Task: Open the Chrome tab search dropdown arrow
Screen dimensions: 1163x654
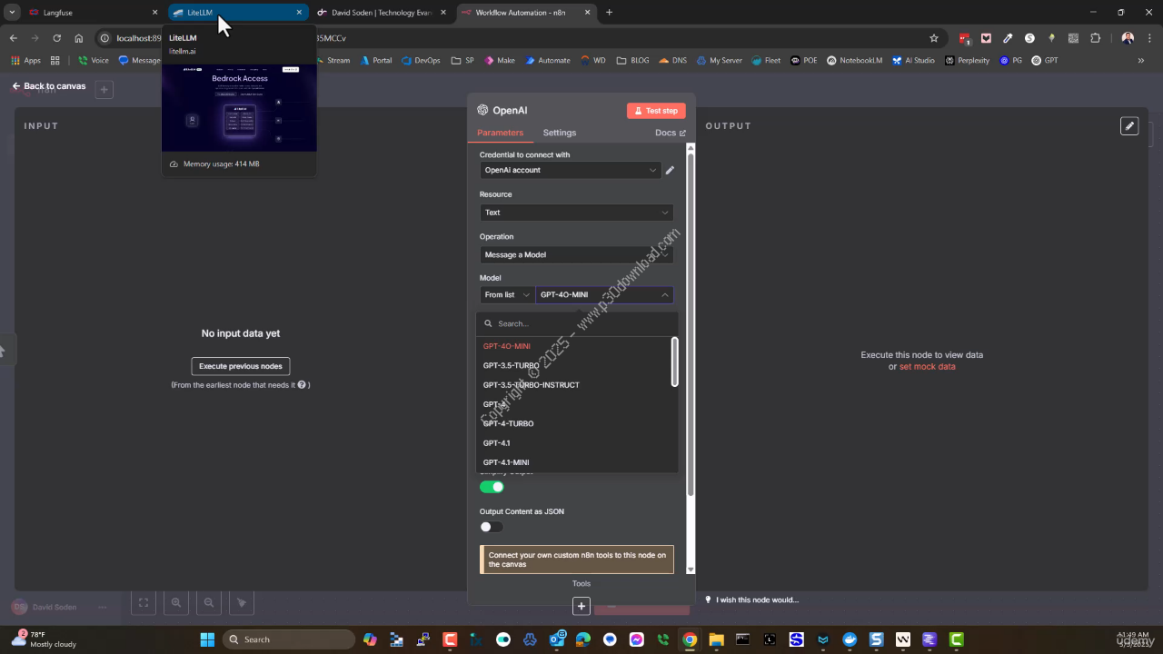Action: 12,13
